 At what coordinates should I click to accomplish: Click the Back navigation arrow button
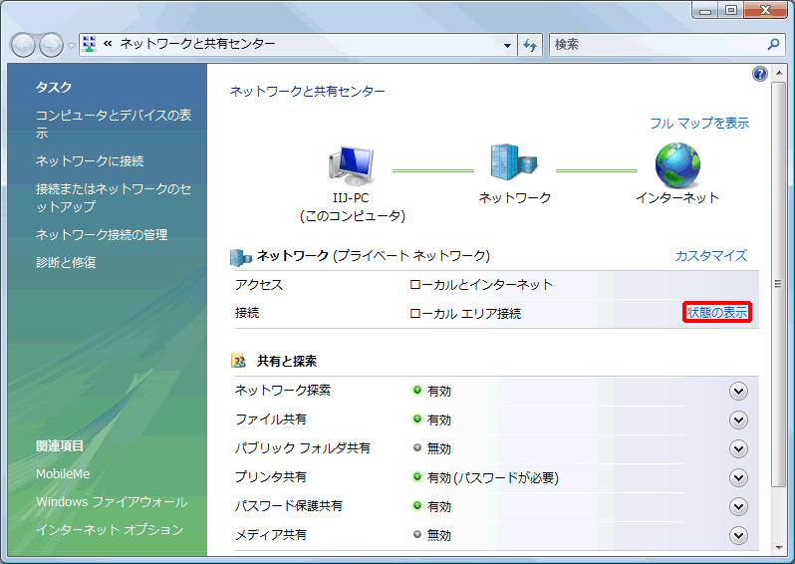[23, 45]
